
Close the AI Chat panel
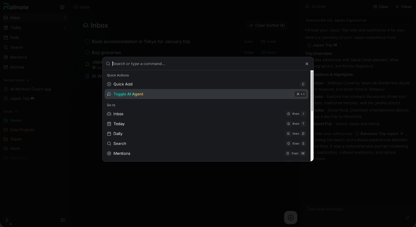pos(403,7)
